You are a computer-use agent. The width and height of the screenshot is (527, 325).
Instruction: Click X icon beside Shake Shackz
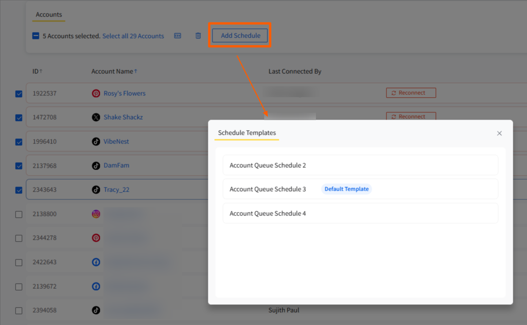[96, 117]
